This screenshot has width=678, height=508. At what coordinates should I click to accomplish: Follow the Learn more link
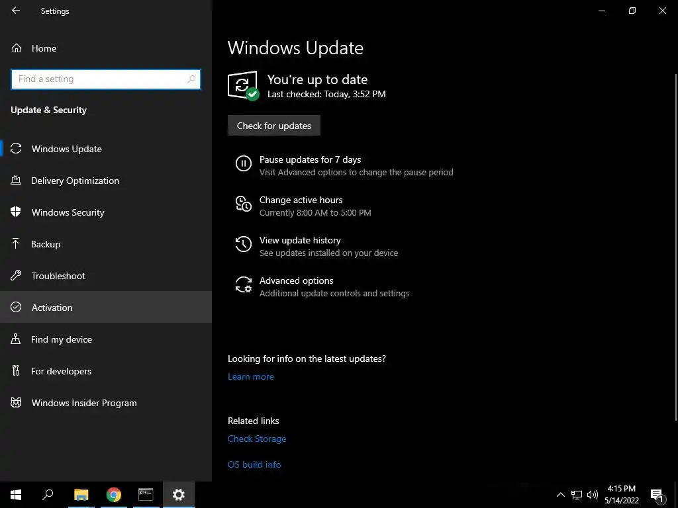coord(251,376)
